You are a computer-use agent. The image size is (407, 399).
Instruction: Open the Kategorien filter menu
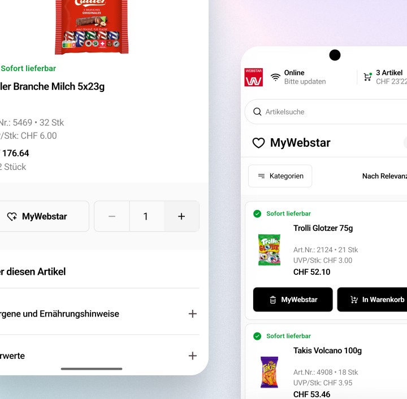point(280,176)
